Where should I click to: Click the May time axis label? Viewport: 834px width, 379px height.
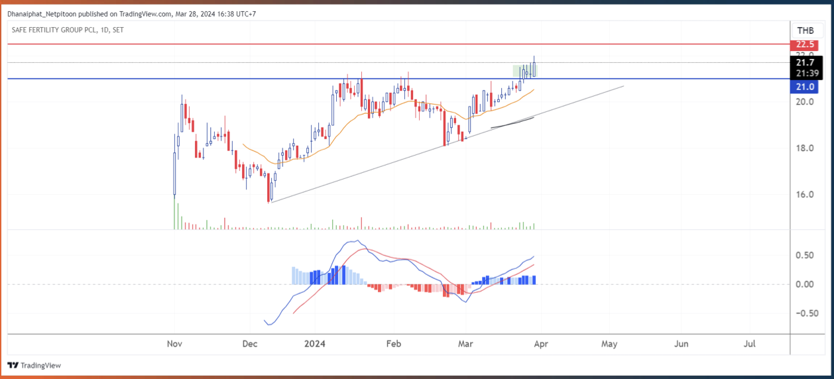pos(609,344)
